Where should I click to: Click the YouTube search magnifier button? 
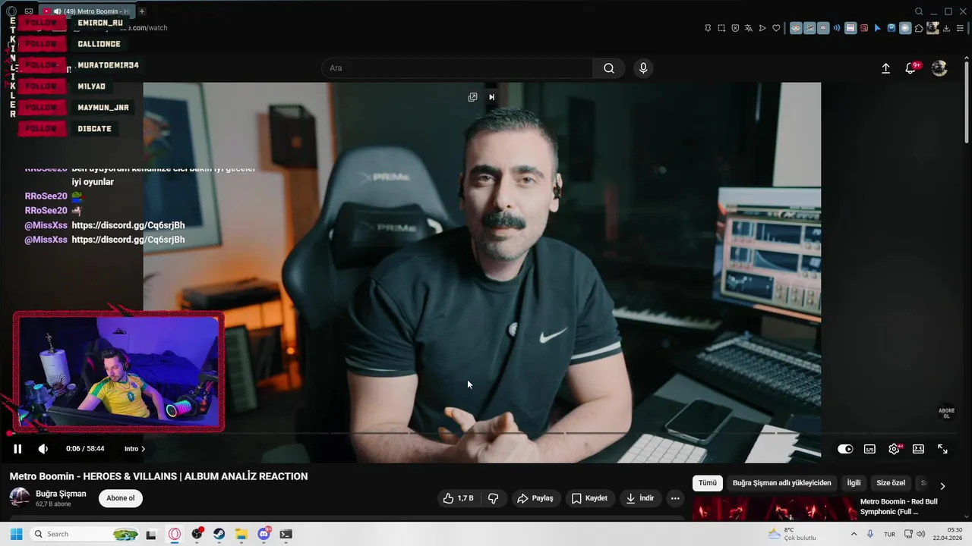point(609,68)
